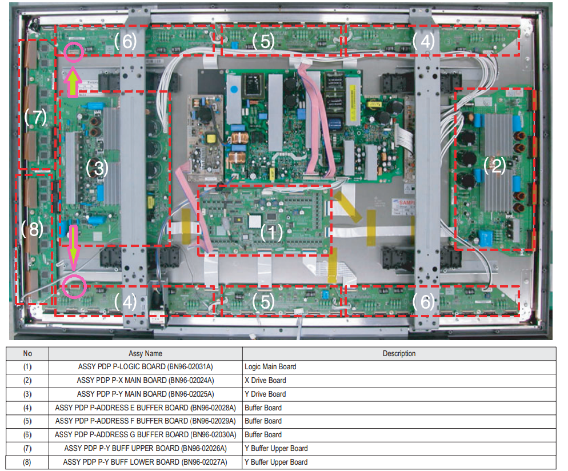Click the "Assy Name" column header
568x471 pixels.
[145, 354]
